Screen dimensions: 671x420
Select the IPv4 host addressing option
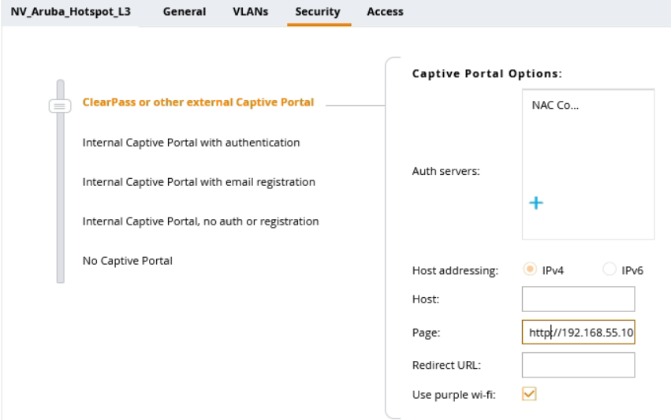[531, 269]
